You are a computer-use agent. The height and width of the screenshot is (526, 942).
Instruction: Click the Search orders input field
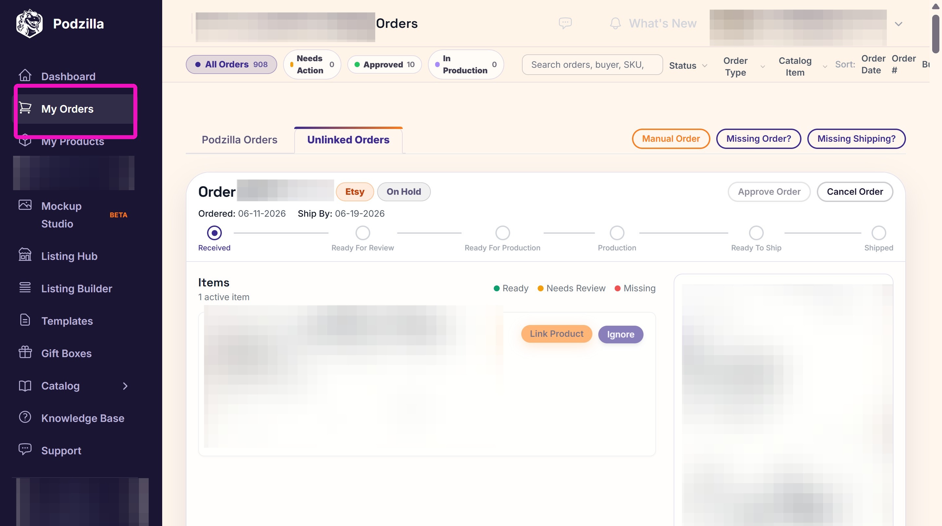(x=592, y=65)
